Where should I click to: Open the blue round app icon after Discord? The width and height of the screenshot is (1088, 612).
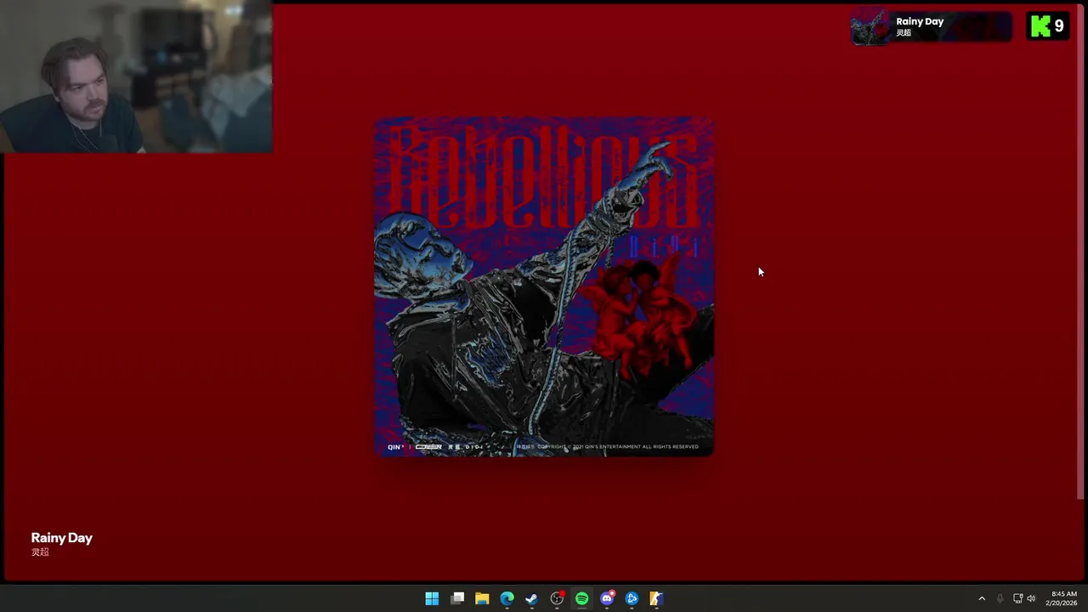point(632,598)
